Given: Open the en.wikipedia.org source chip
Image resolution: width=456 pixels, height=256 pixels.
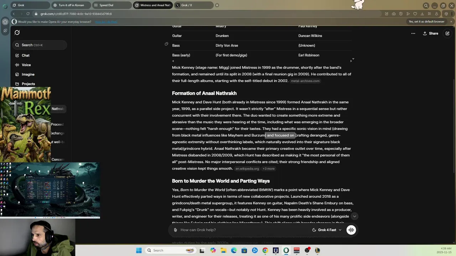Looking at the screenshot, I should [247, 169].
